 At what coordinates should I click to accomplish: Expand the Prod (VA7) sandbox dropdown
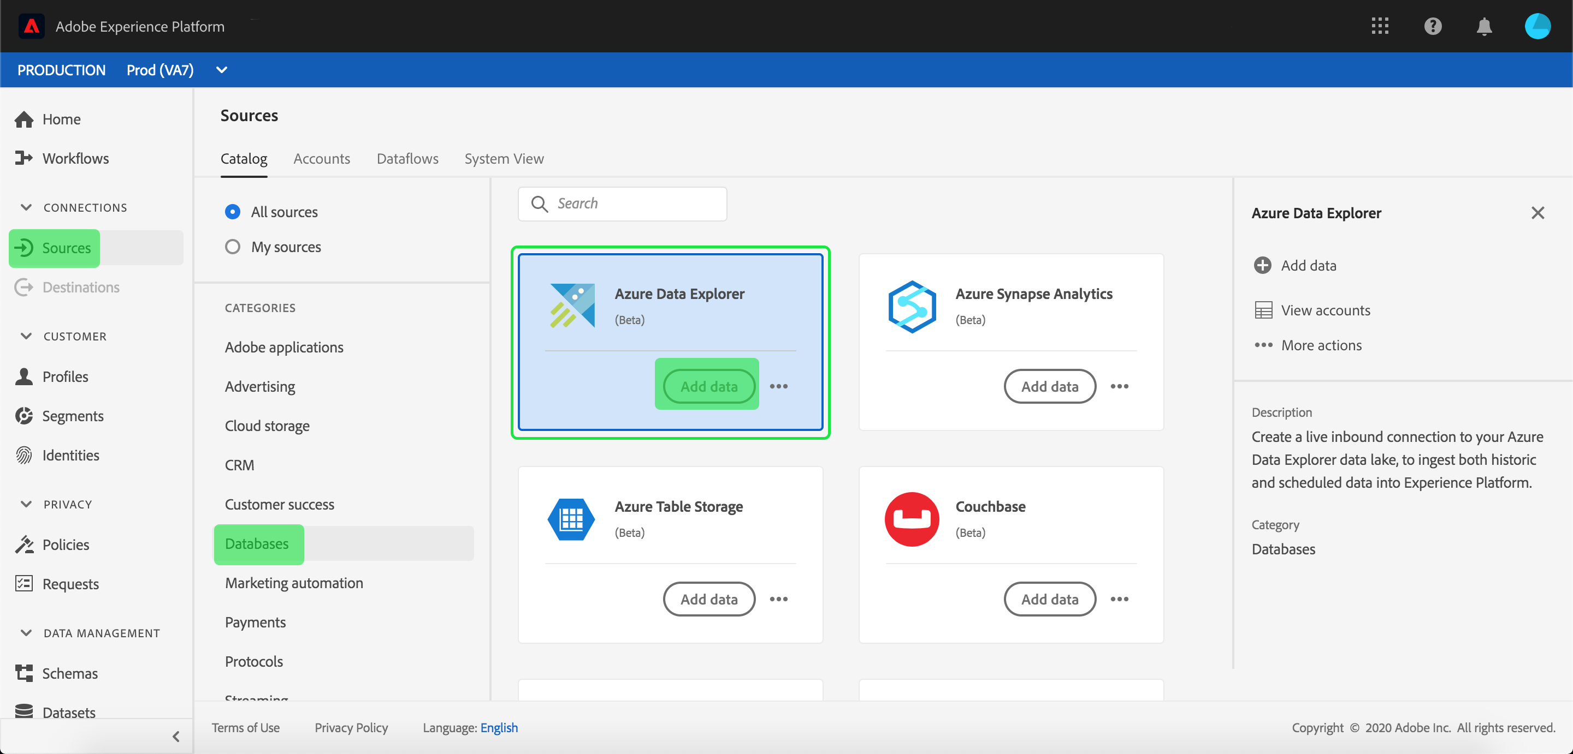coord(222,70)
